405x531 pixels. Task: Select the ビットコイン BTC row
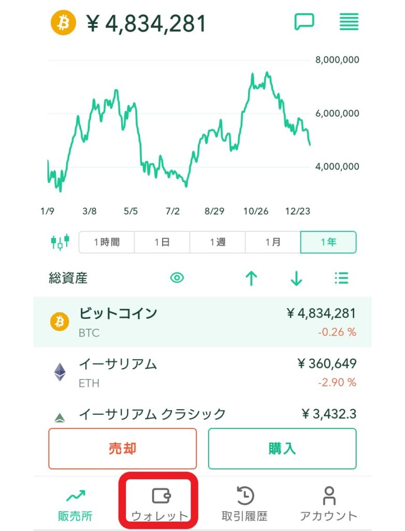(x=202, y=322)
